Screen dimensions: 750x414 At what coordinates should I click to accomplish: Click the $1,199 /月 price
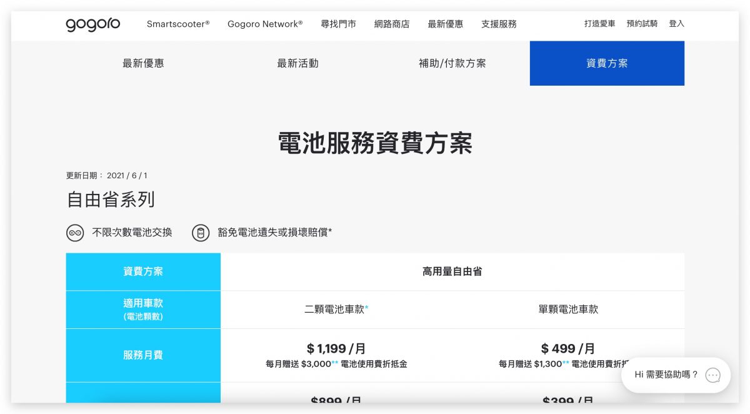(336, 348)
